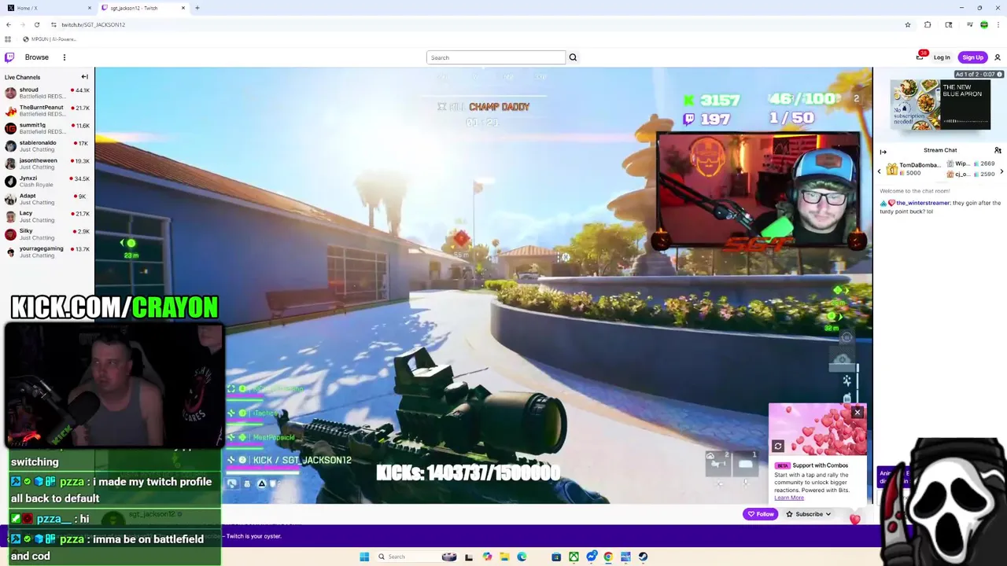
Task: Open jasontheween channel in sidebar
Action: coord(47,164)
